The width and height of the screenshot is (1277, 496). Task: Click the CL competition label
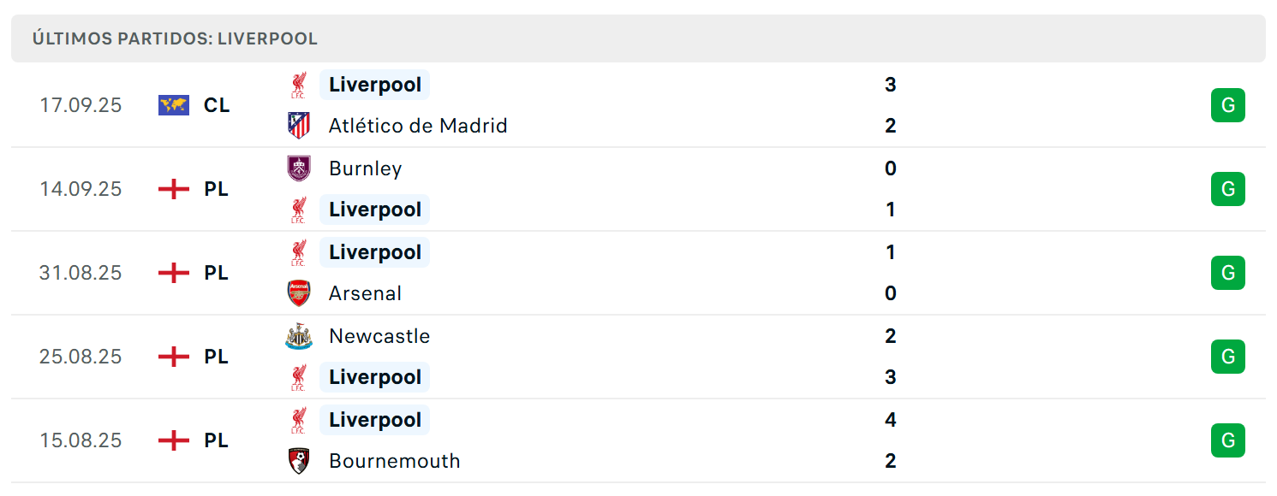[217, 105]
